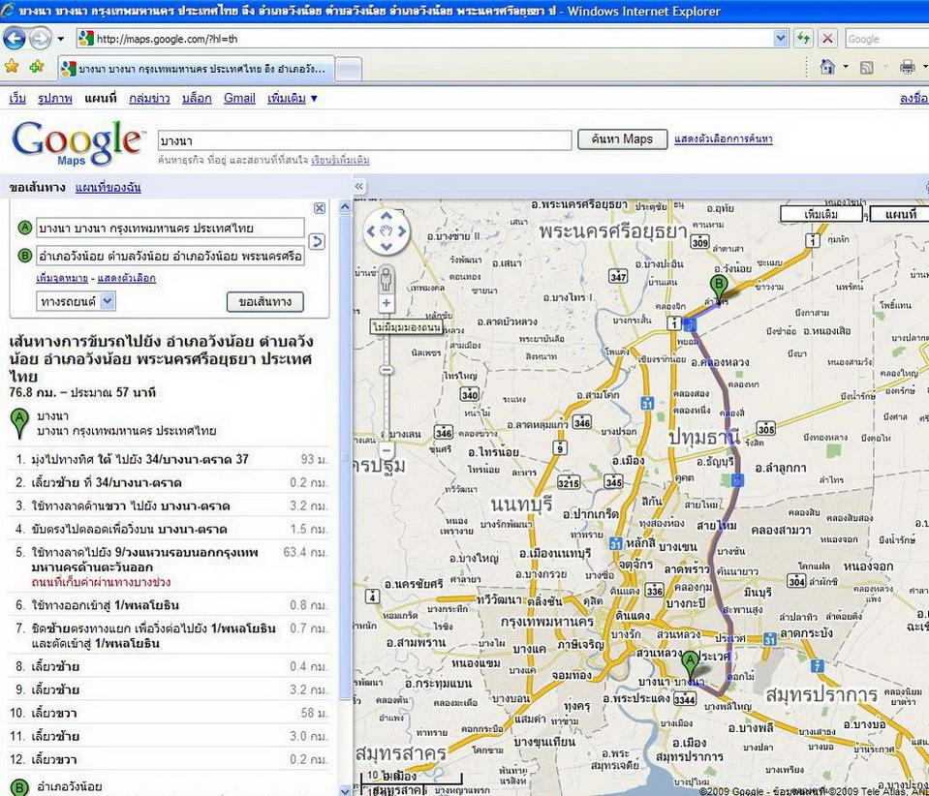Expand the address bar history dropdown
Viewport: 929px width, 796px height.
pos(781,39)
